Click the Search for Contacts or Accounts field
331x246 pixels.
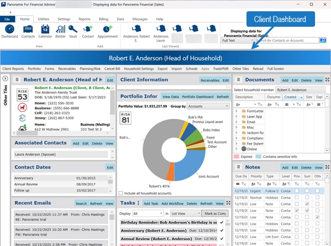click(286, 41)
